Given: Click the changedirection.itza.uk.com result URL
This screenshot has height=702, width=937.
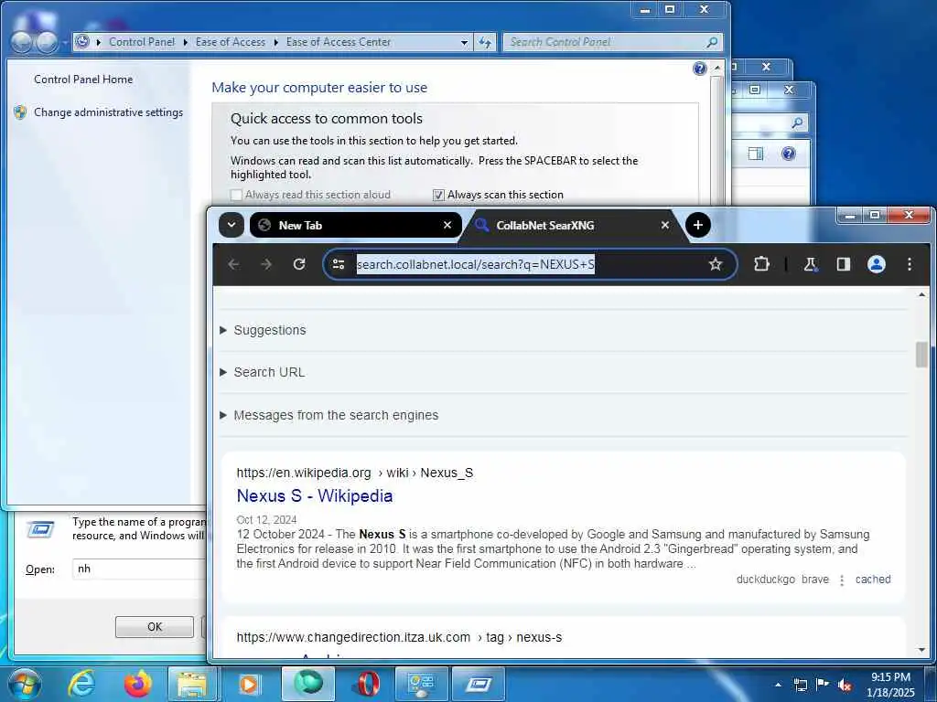Looking at the screenshot, I should coord(399,637).
